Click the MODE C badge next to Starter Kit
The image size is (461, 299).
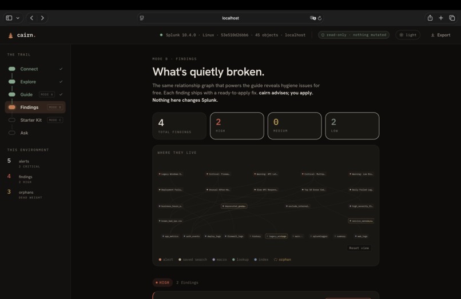55,120
